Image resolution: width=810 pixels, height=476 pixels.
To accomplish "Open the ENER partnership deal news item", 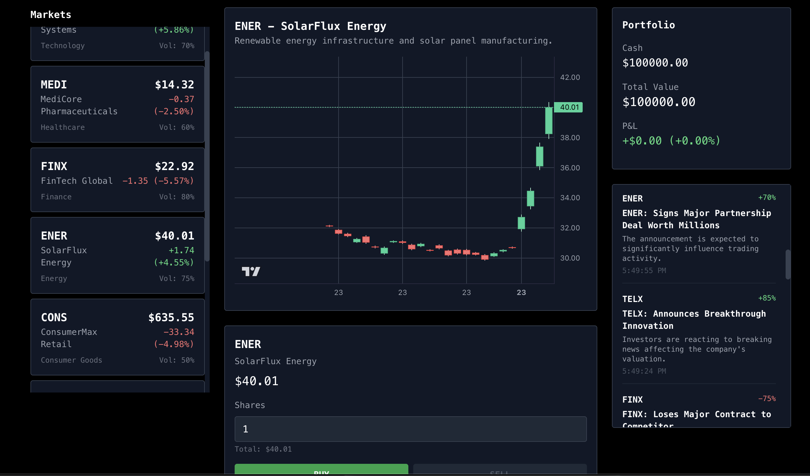I will point(696,219).
